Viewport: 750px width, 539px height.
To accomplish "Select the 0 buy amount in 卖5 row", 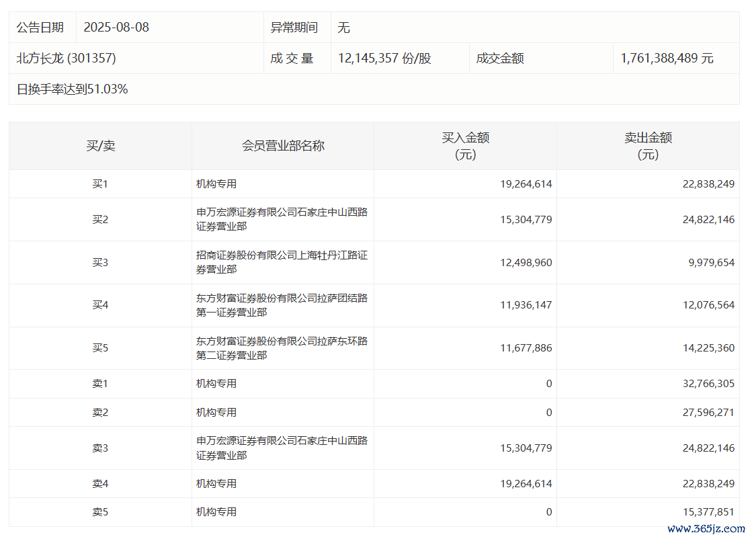I will click(549, 511).
